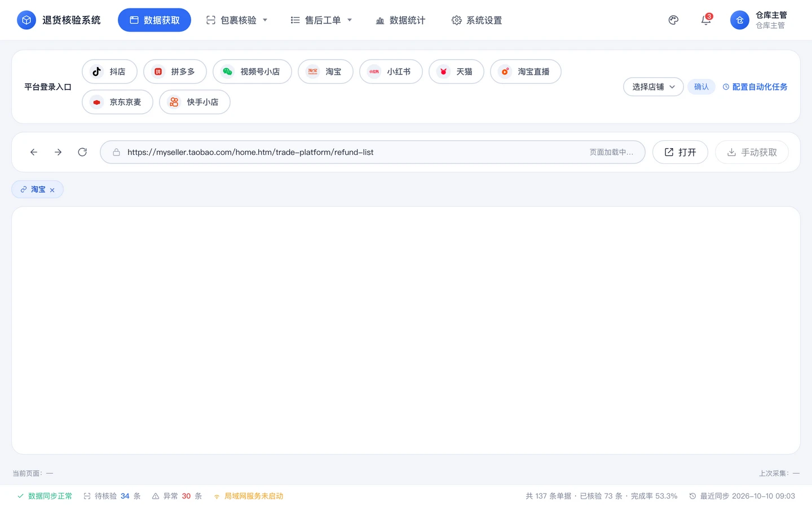
Task: Open the 抖店 platform login
Action: 109,72
